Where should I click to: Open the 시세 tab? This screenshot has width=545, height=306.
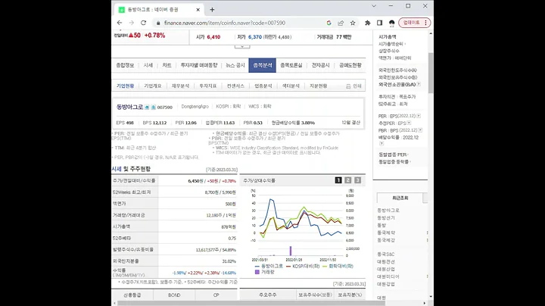pyautogui.click(x=148, y=65)
